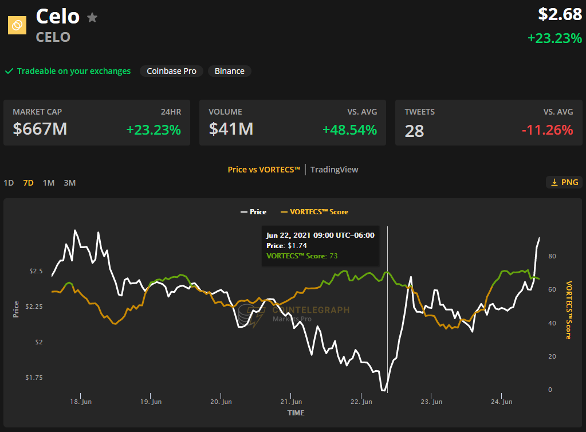Click the 18. Jun tick on time axis
This screenshot has width=586, height=432.
click(81, 402)
